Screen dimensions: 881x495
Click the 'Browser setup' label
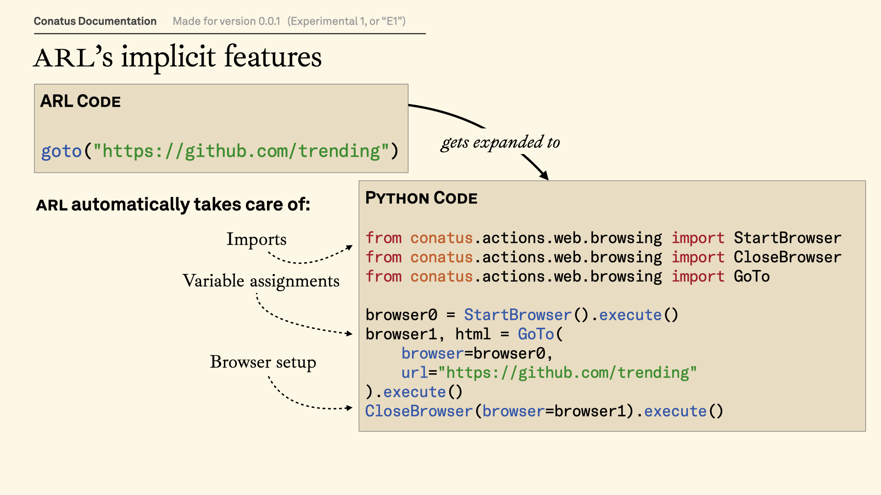[263, 362]
